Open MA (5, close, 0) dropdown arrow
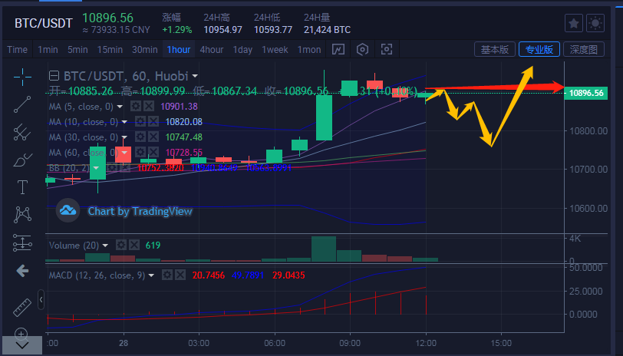 click(120, 107)
